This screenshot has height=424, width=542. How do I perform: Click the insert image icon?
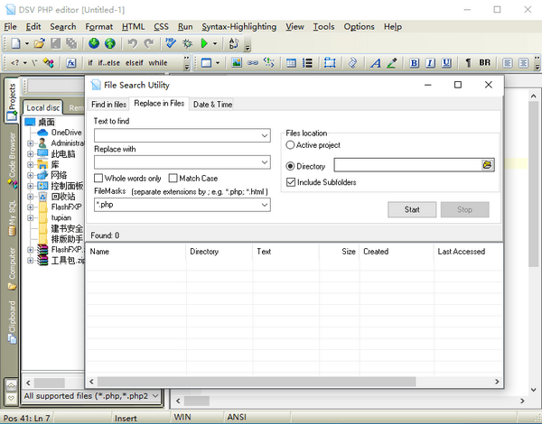[x=236, y=63]
